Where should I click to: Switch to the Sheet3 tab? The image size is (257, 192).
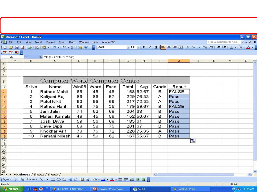tap(53, 174)
